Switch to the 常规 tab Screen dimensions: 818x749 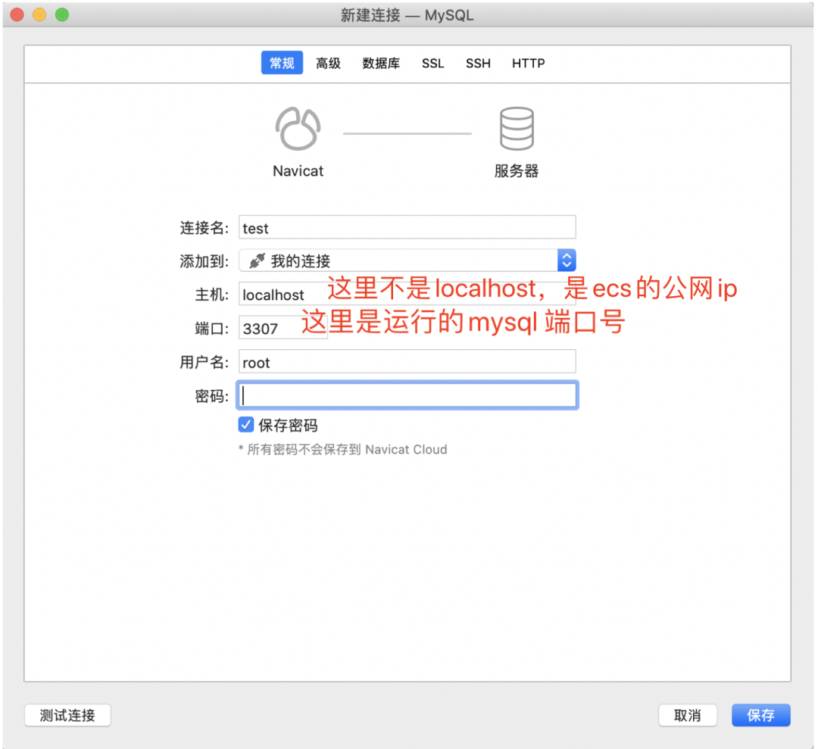click(x=282, y=63)
